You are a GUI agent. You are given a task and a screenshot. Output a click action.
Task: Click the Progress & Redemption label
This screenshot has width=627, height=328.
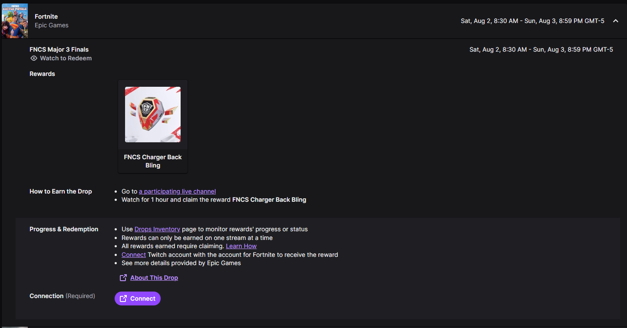(64, 229)
